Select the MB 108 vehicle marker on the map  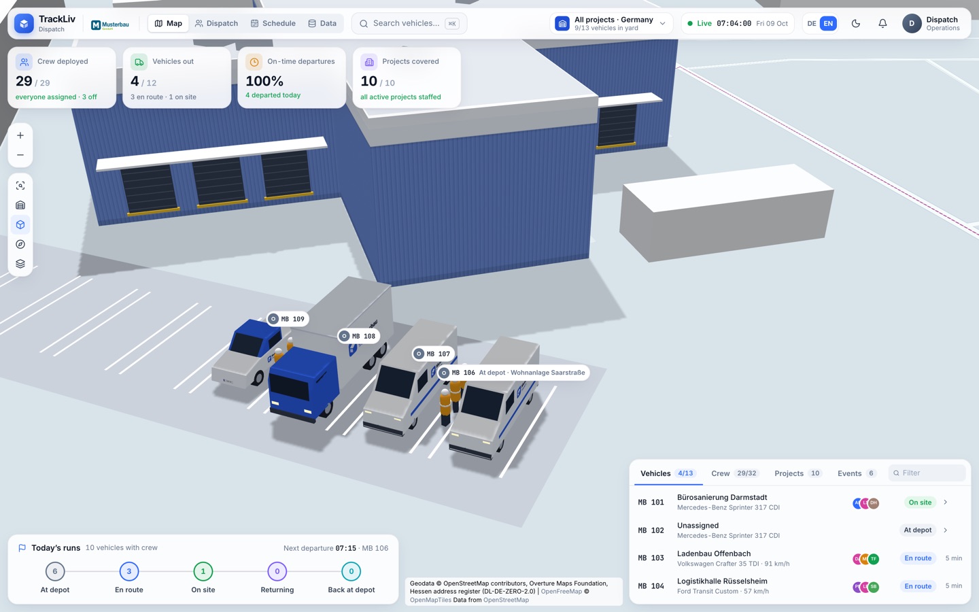[x=359, y=336]
